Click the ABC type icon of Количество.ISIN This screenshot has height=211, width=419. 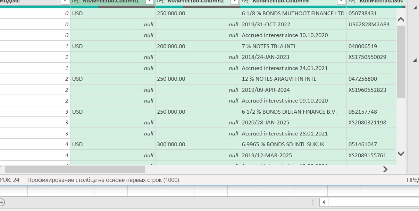[x=352, y=2]
